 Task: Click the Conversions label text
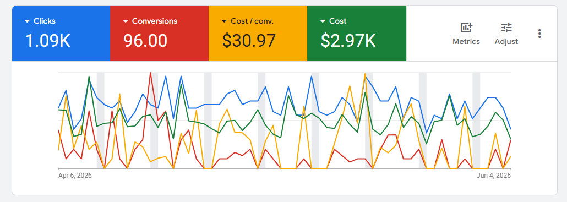click(x=155, y=21)
